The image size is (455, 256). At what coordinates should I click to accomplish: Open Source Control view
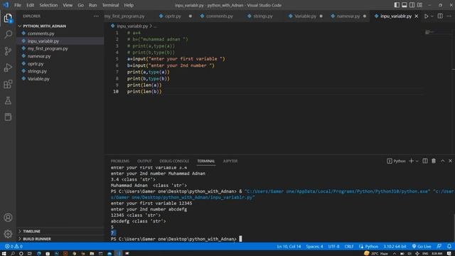click(x=8, y=51)
